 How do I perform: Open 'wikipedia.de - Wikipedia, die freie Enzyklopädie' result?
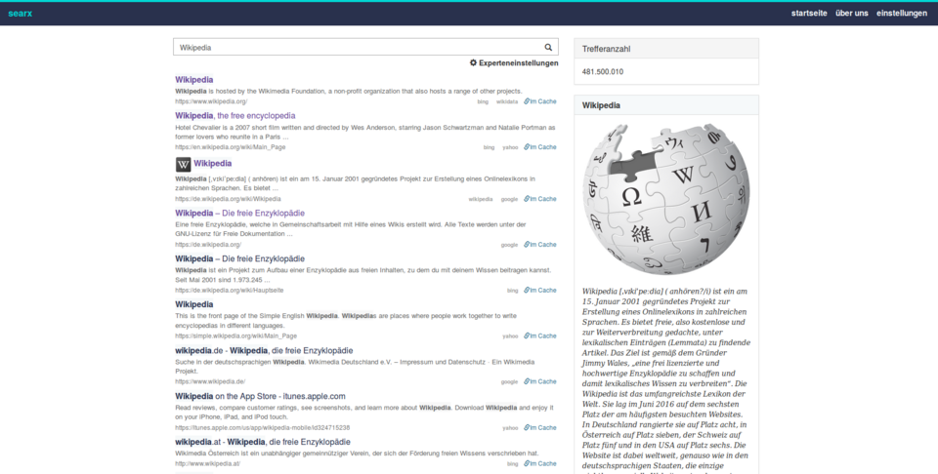click(264, 350)
